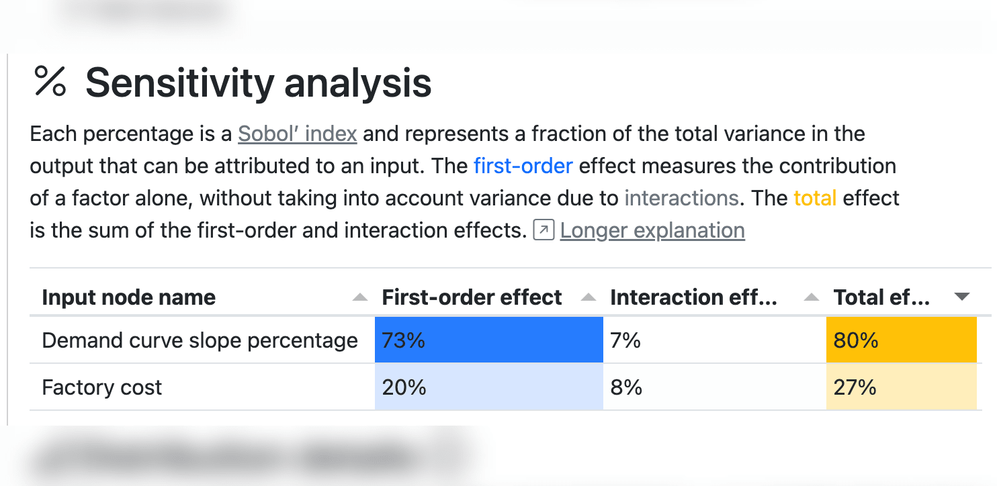997x486 pixels.
Task: Click the dark blue 73% cell
Action: [x=488, y=340]
